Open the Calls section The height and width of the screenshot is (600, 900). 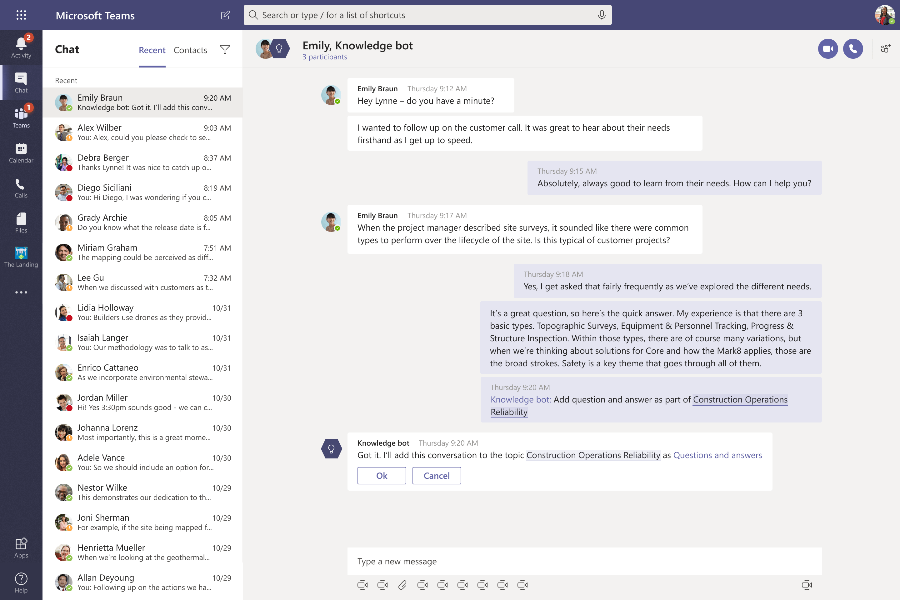point(21,188)
